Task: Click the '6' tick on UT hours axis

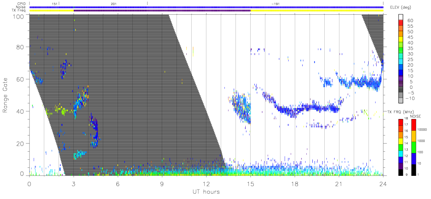Action: (x=118, y=184)
